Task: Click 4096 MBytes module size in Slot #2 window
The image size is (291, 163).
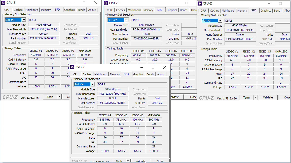Action: [146, 25]
